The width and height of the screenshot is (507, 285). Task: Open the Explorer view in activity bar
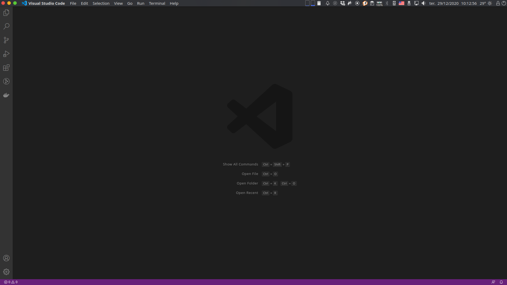coord(6,13)
